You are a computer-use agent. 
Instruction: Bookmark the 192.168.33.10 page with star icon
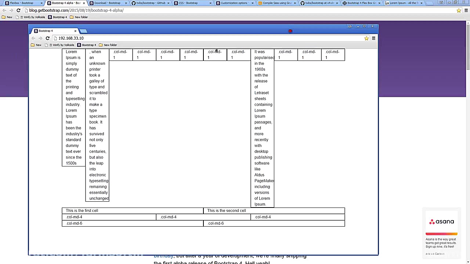pyautogui.click(x=366, y=38)
